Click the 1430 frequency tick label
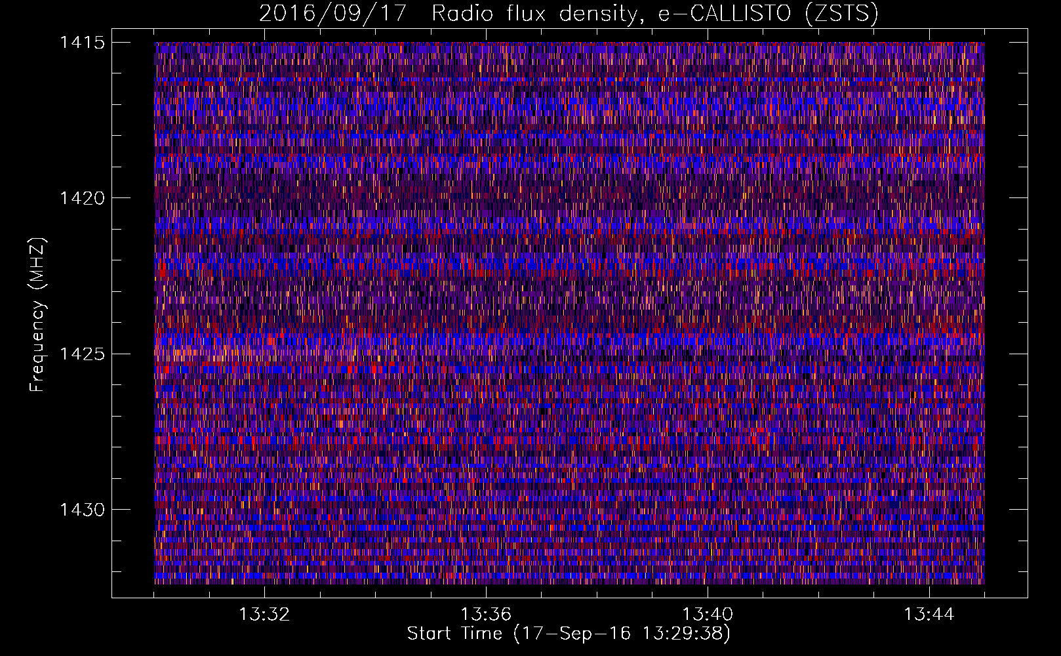 (82, 510)
